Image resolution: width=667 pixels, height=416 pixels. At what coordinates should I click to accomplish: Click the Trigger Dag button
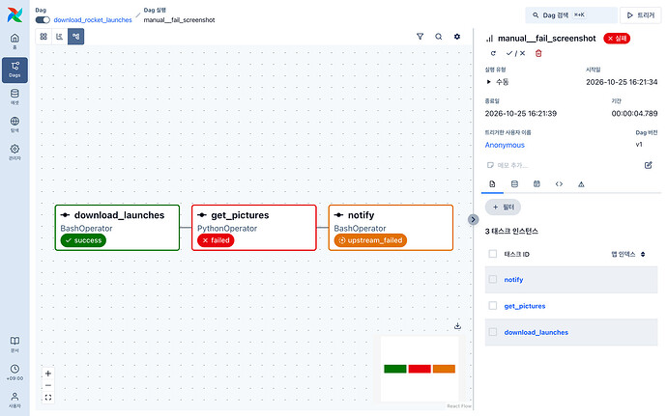click(640, 15)
